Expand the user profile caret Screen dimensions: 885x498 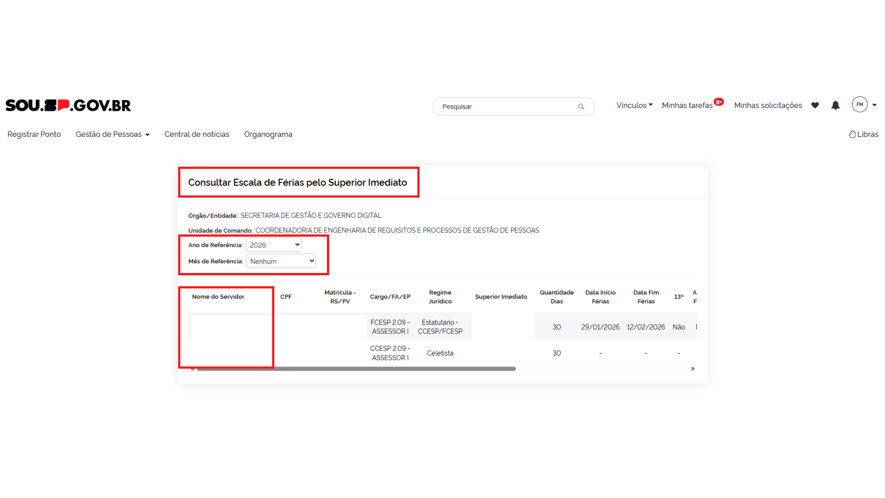(874, 105)
